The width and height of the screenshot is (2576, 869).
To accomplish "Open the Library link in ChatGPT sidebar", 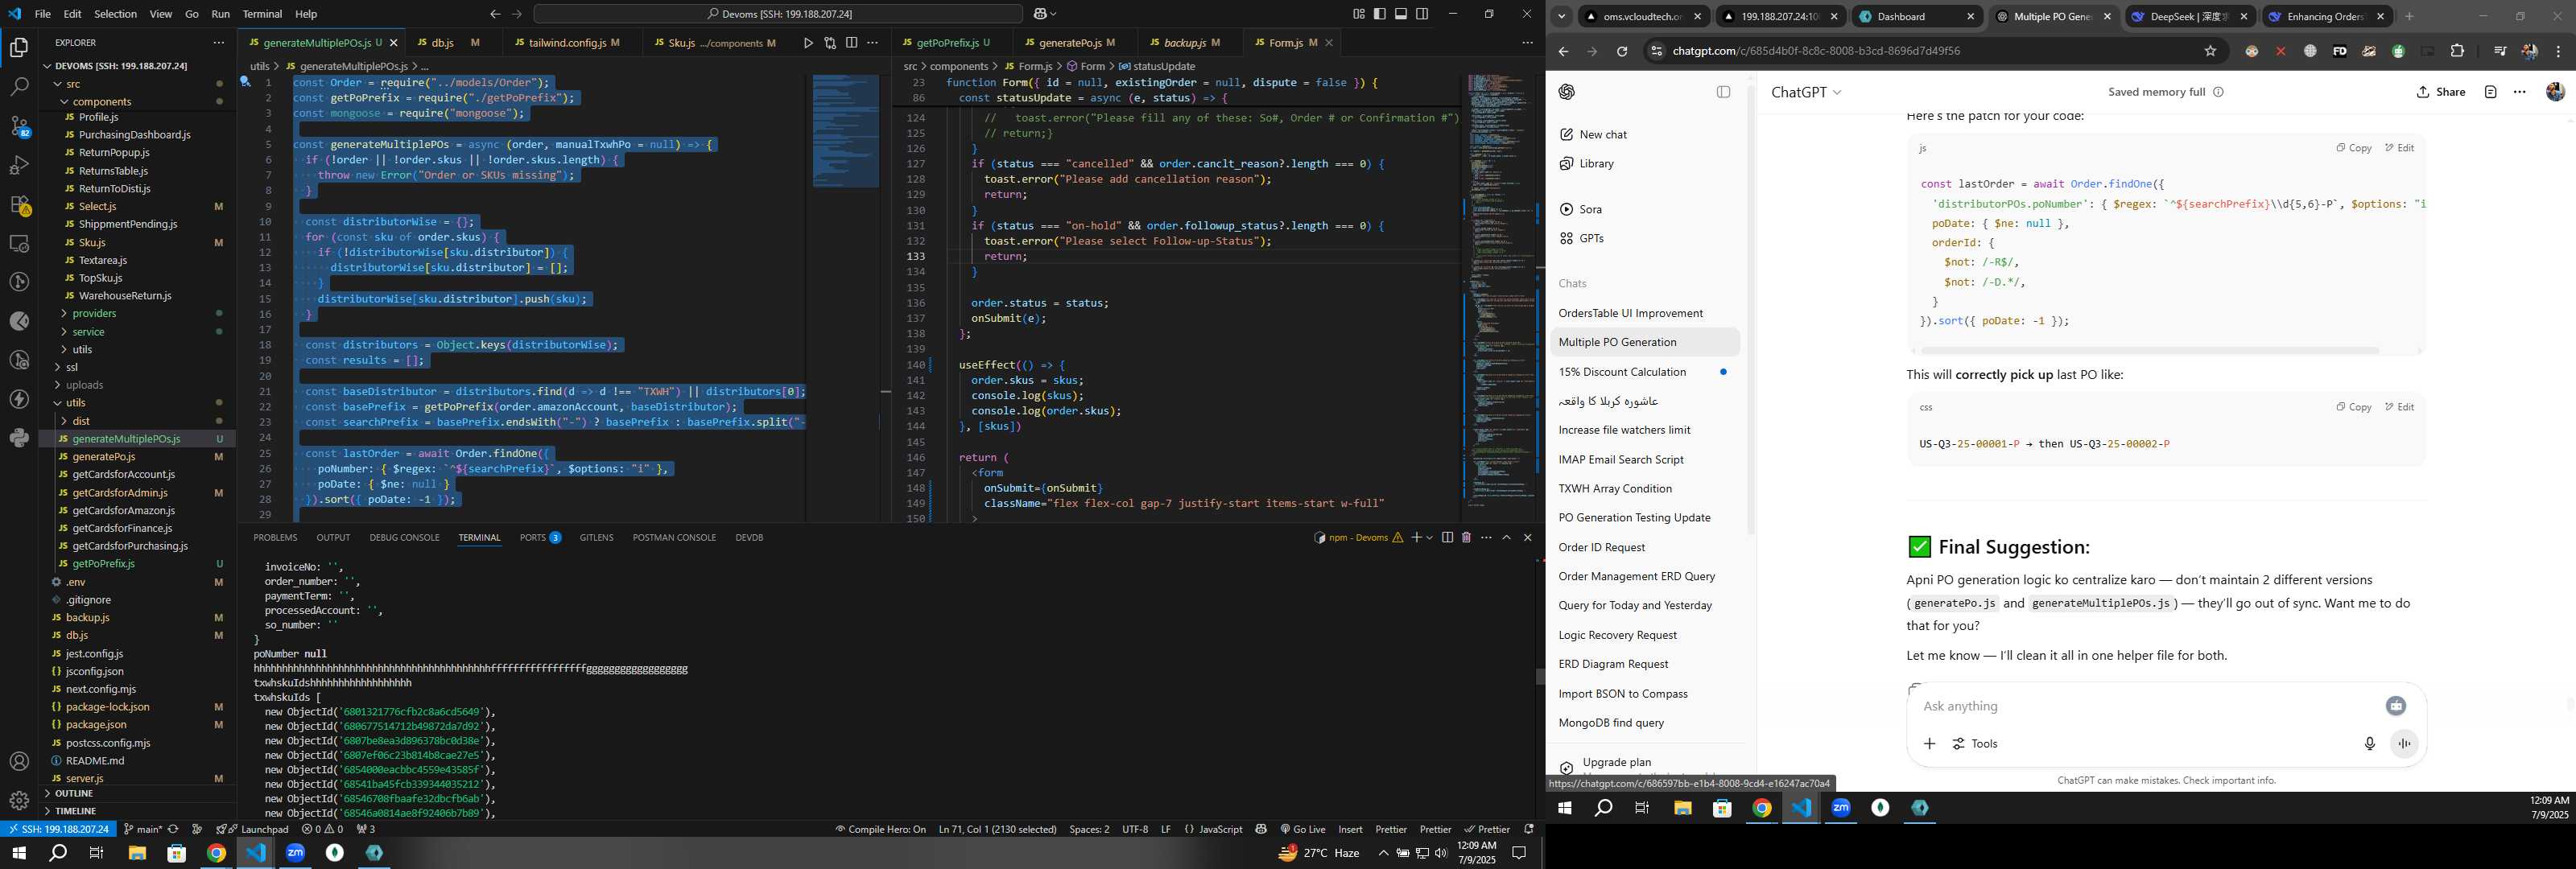I will (x=1596, y=163).
